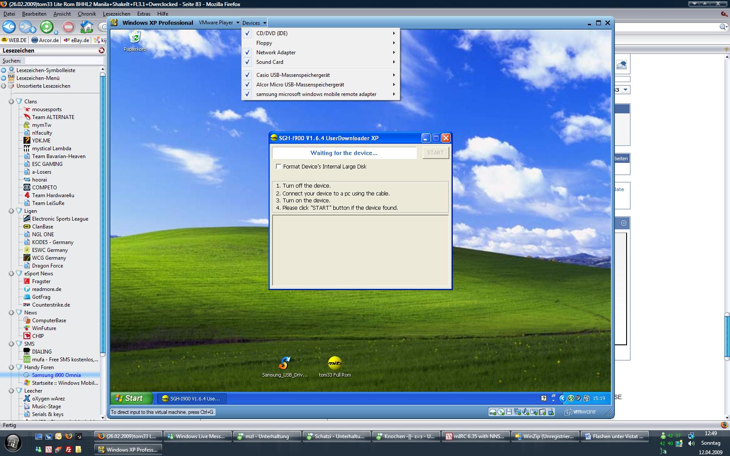
Task: Click XP tray help question icon
Action: pos(544,398)
